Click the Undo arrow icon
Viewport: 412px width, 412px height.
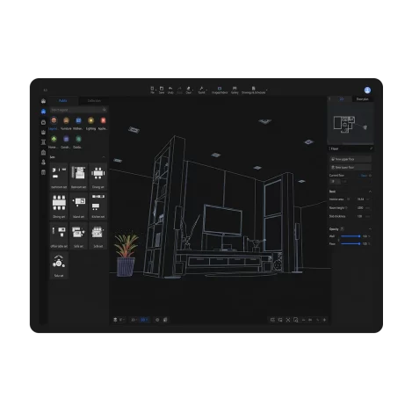(x=170, y=90)
